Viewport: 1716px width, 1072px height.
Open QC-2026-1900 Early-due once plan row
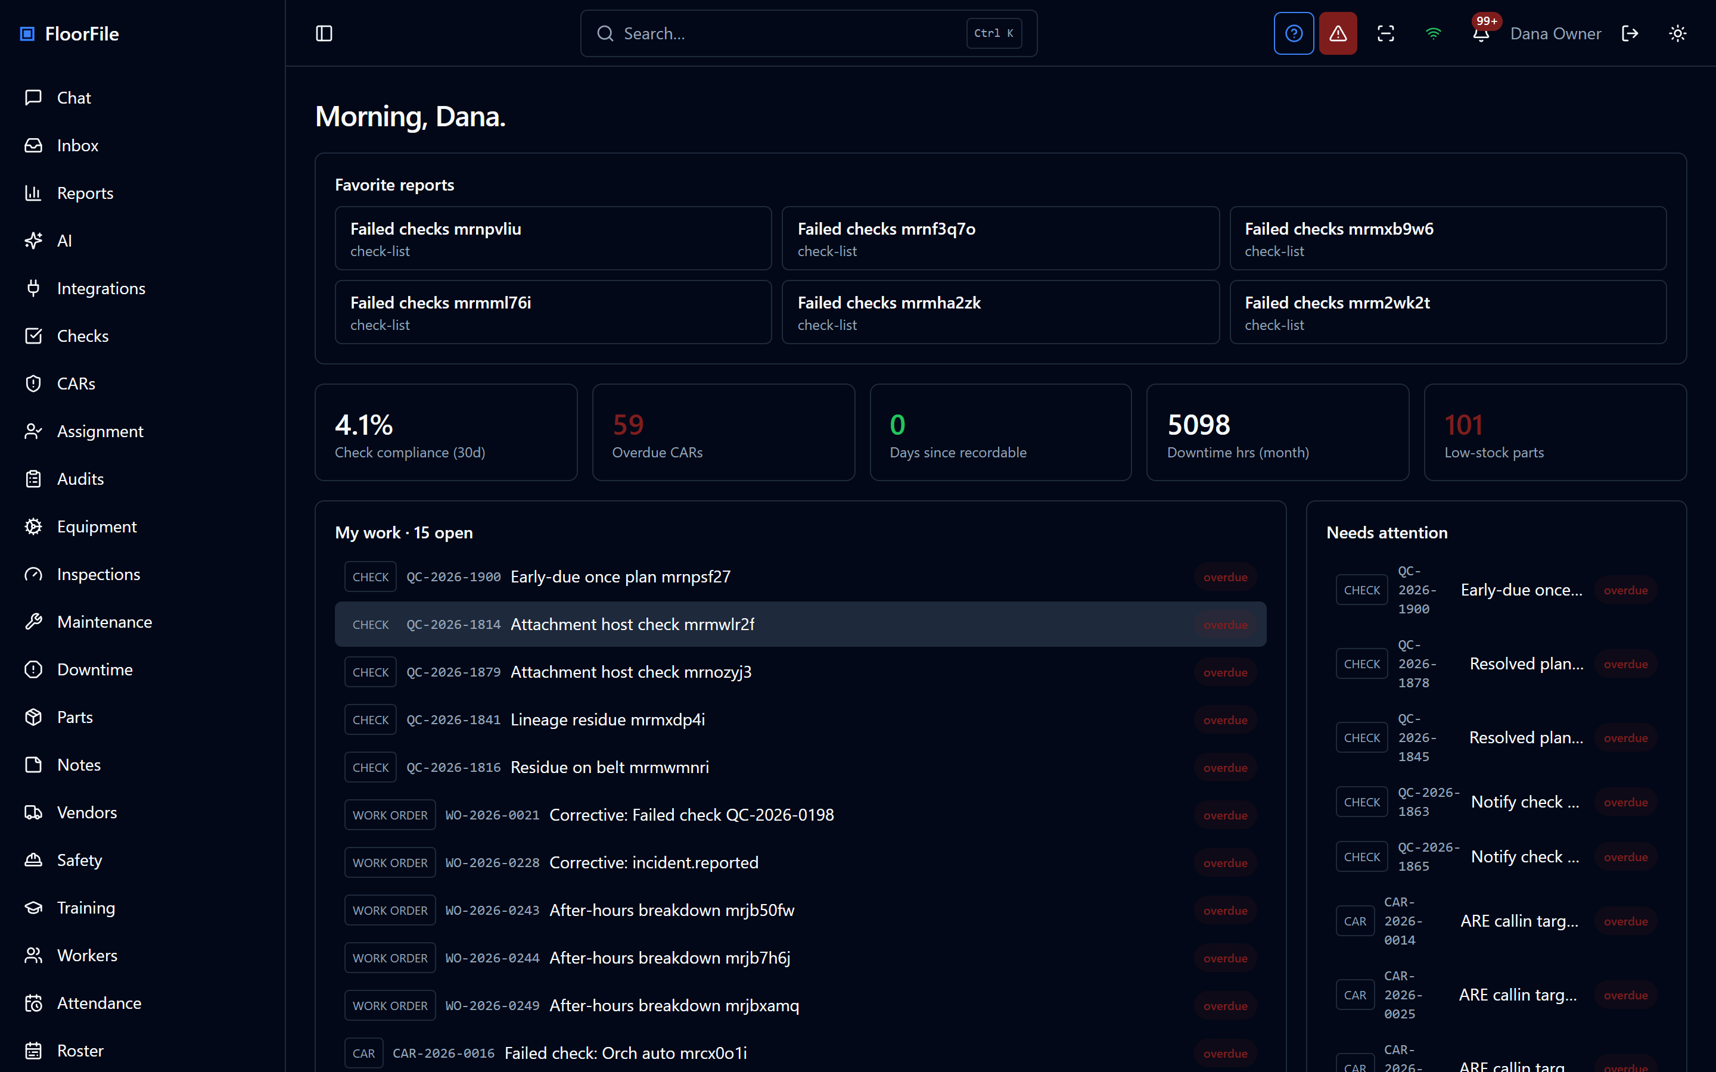[801, 577]
